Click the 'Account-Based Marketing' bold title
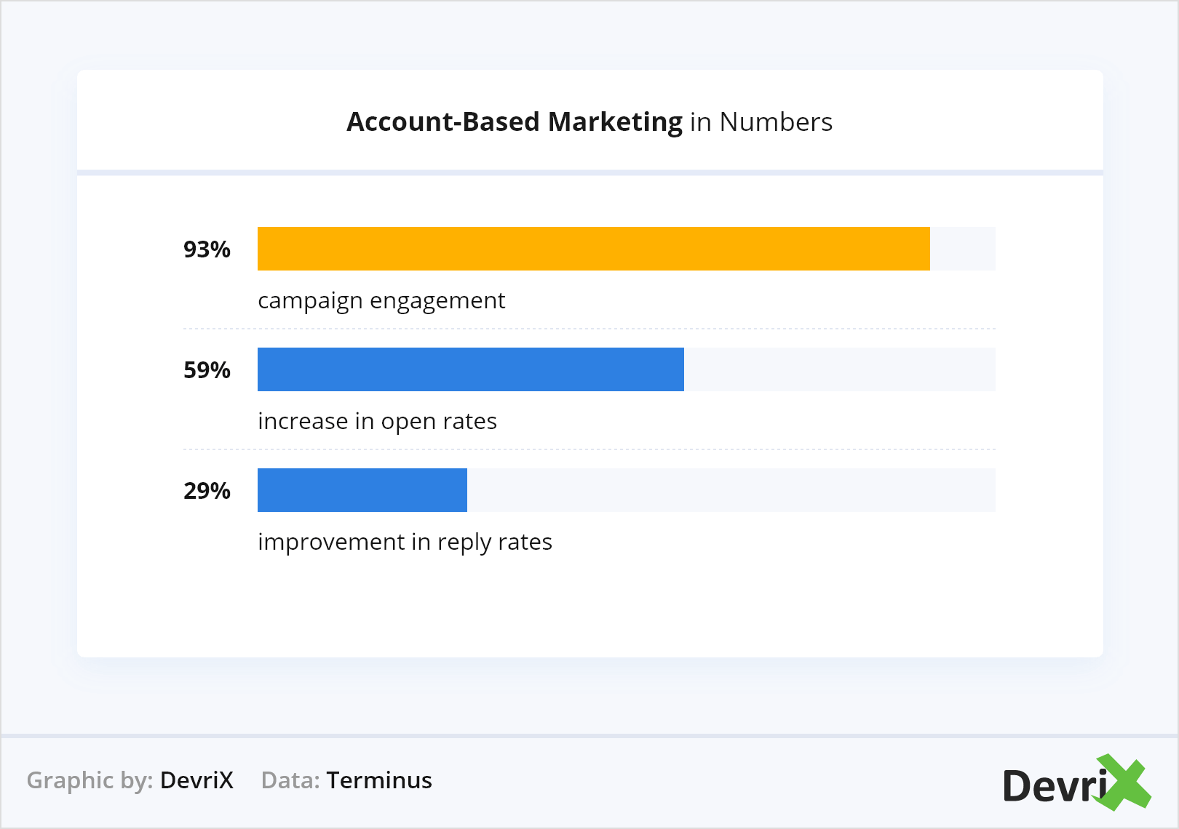Image resolution: width=1179 pixels, height=829 pixels. 514,121
